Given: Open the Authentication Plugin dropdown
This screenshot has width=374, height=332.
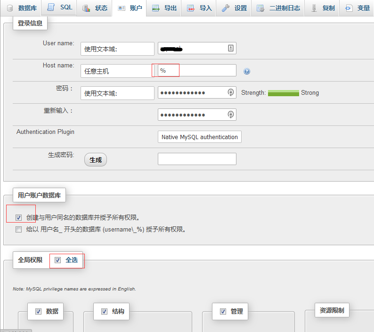Looking at the screenshot, I should (199, 137).
